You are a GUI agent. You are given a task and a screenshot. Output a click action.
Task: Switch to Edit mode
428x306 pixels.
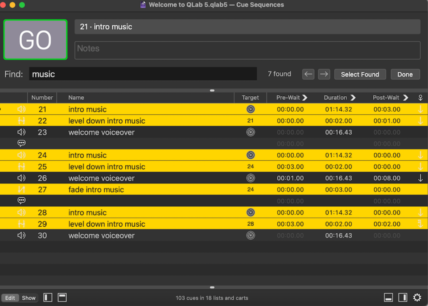[10, 298]
